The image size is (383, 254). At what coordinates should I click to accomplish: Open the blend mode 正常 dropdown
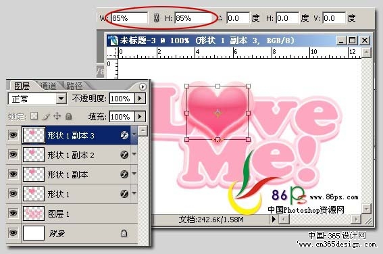coord(61,99)
